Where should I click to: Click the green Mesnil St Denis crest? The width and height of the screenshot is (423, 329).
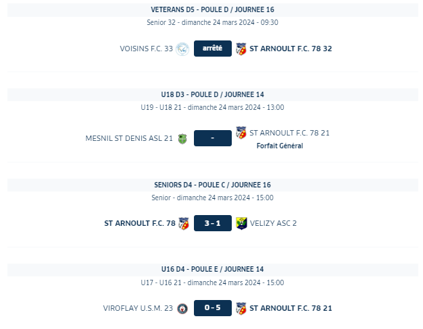182,139
